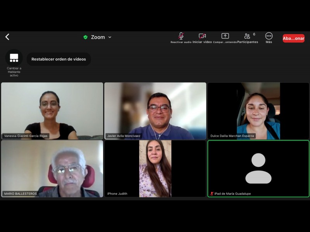
Task: Select iPhone Judith video tile
Action: (155, 168)
